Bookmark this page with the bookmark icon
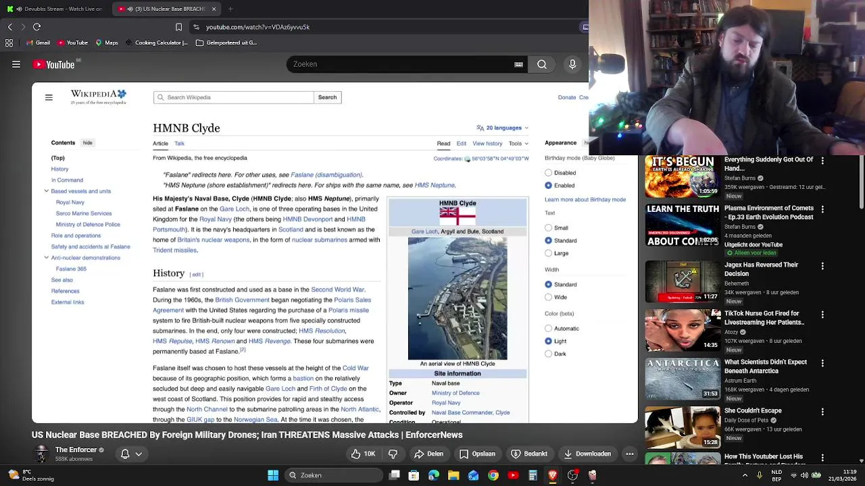 [178, 27]
